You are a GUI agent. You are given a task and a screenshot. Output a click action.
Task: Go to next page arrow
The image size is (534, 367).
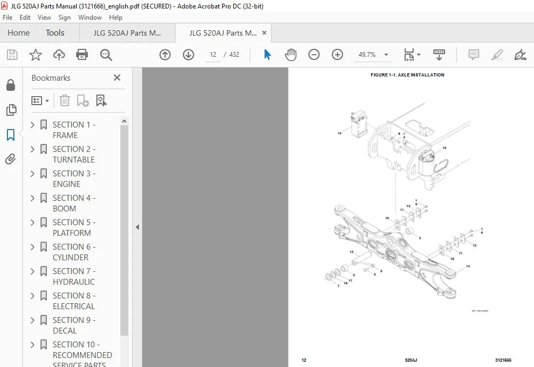coord(188,55)
